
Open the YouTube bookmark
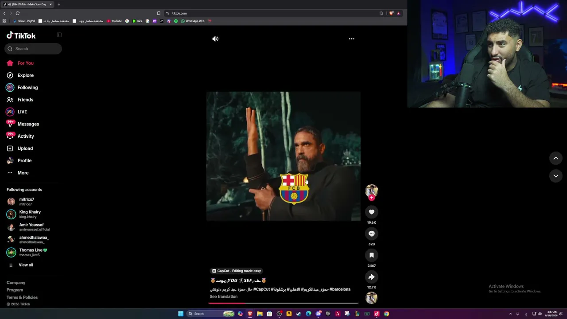(114, 21)
